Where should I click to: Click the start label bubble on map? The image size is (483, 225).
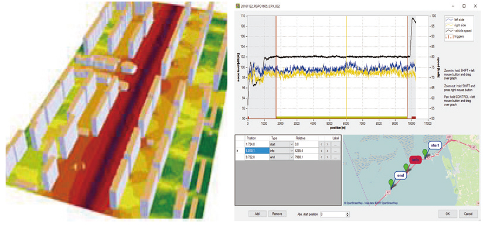pos(435,145)
